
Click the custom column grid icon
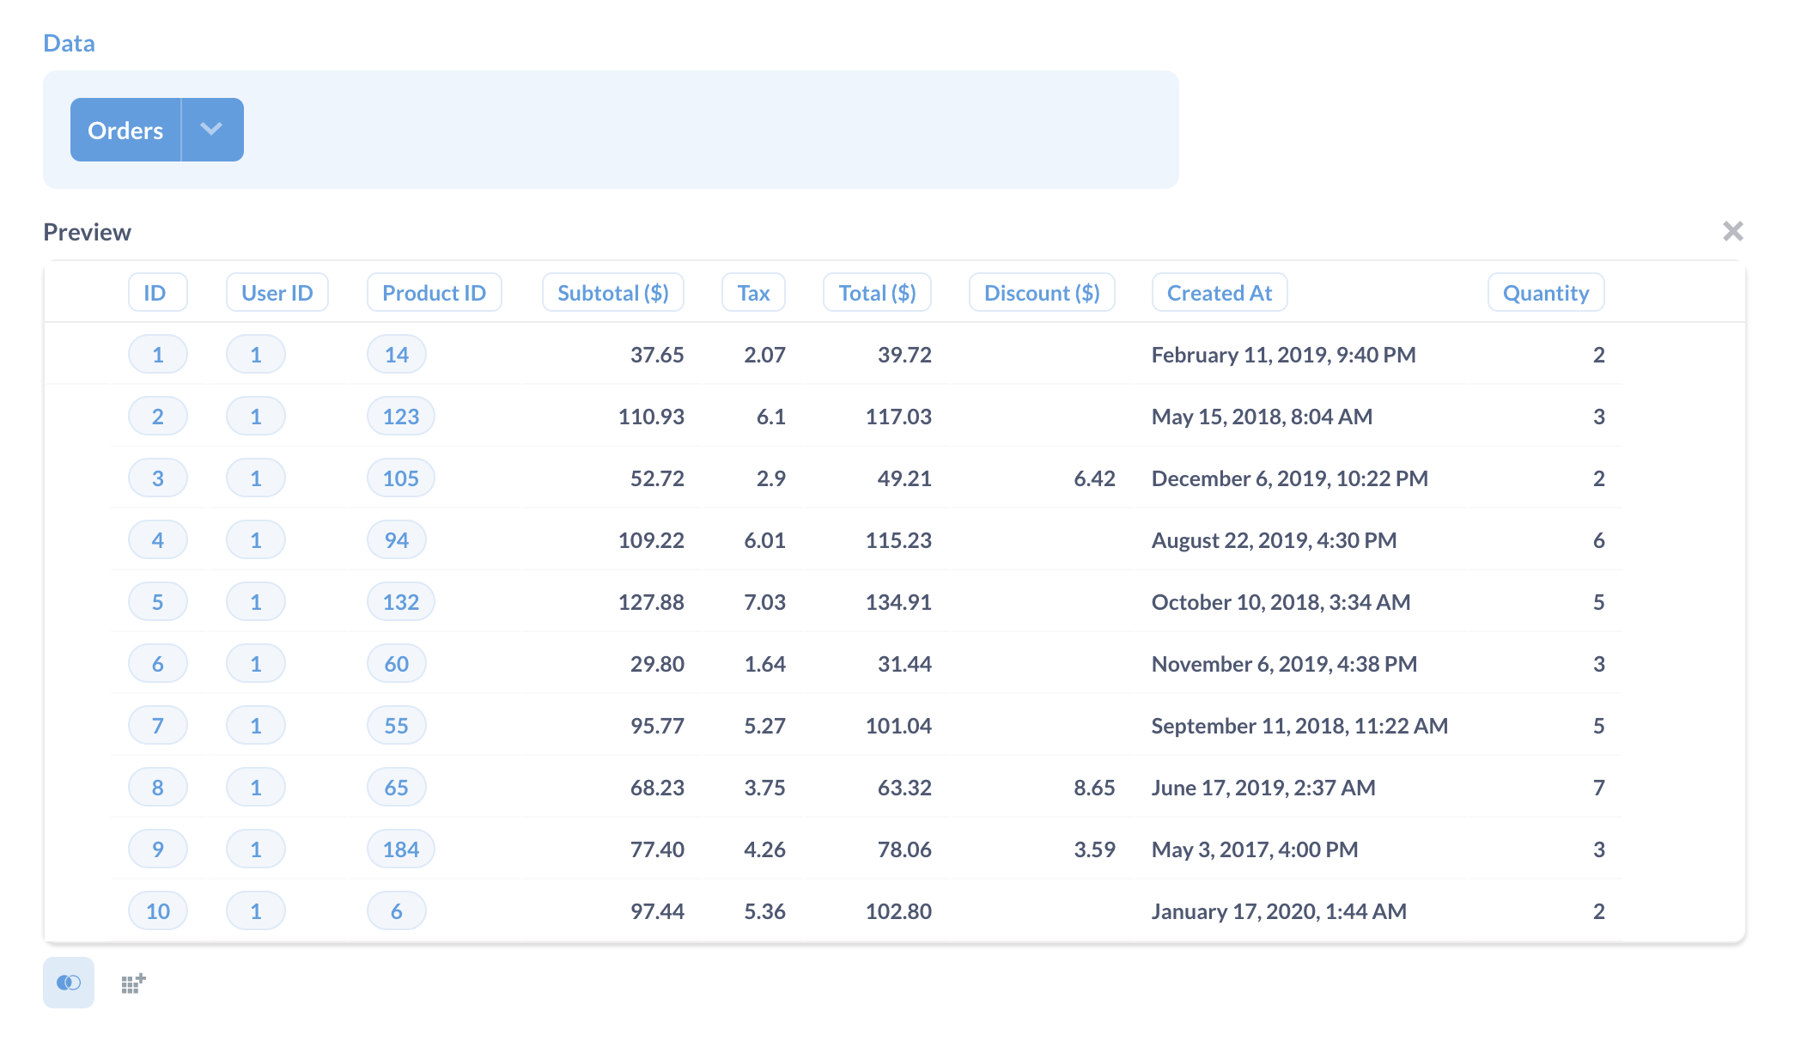133,983
